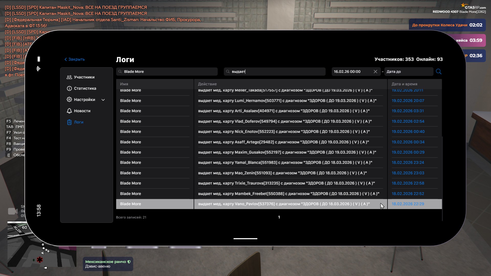Select the Vano_Pavlov log row
Viewport: 491px width, 276px height.
tap(284, 204)
